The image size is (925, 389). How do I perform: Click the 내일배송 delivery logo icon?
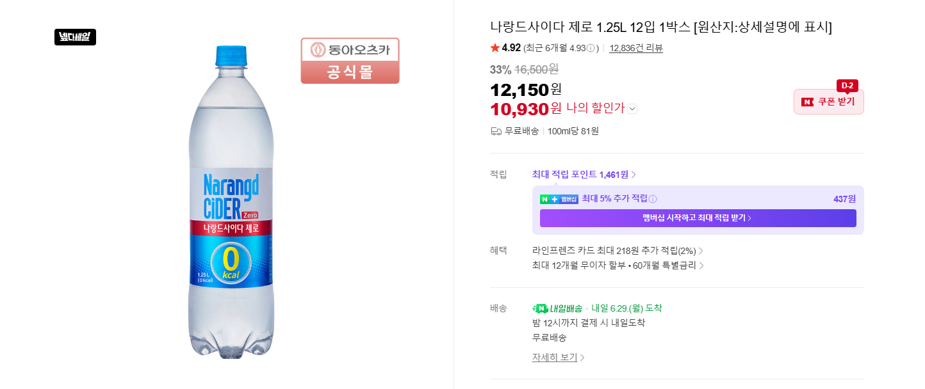click(x=557, y=308)
